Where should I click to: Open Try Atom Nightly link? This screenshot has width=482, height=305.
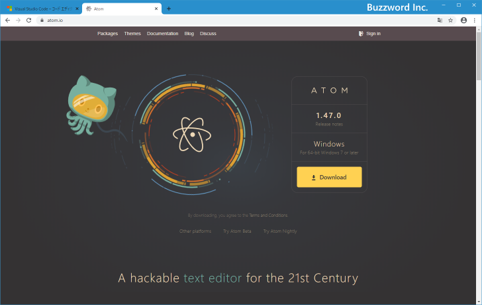pyautogui.click(x=280, y=231)
